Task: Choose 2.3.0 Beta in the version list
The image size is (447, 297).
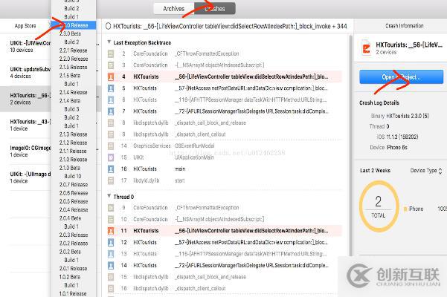Action: 70,33
